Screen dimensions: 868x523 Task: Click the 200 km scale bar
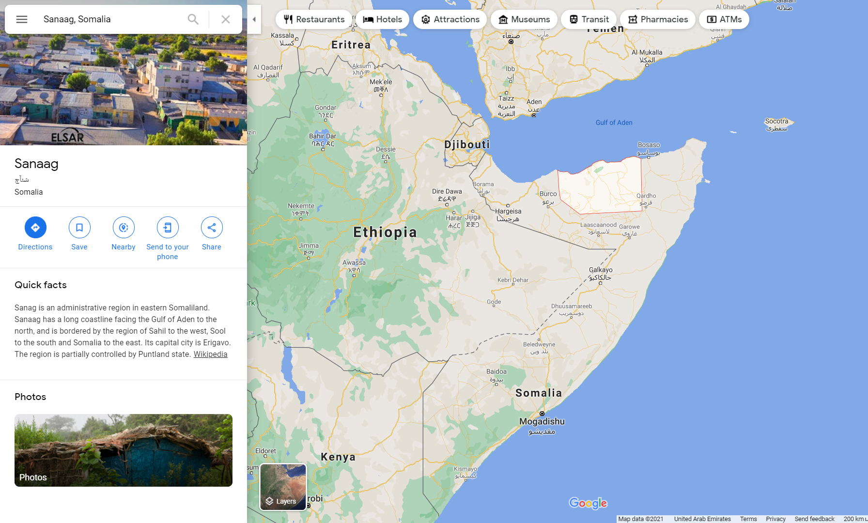click(855, 519)
